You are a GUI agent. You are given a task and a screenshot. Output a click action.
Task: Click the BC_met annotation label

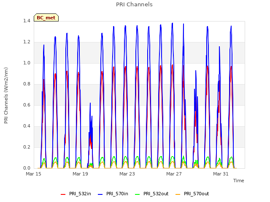click(x=46, y=18)
